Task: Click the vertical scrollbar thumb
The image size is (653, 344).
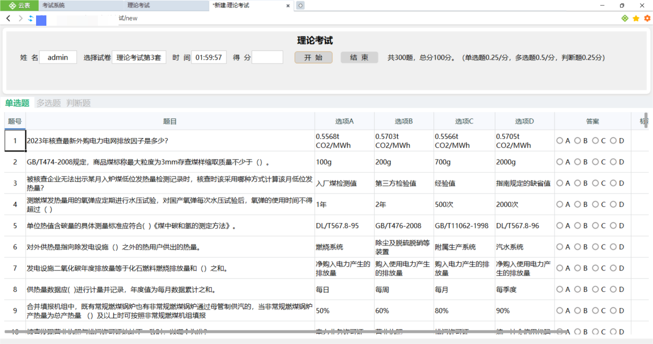Action: tap(646, 120)
